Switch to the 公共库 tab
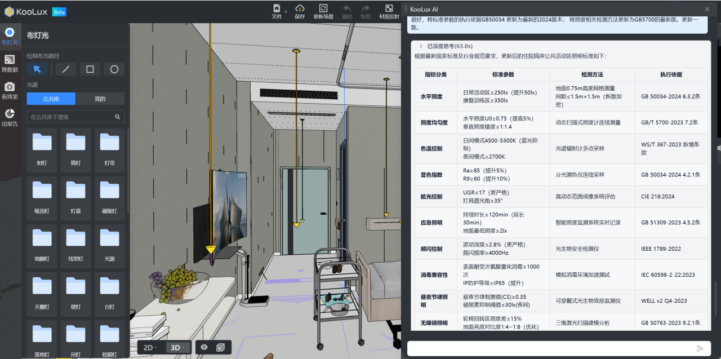Screen dimensions: 721x359 click(51, 99)
